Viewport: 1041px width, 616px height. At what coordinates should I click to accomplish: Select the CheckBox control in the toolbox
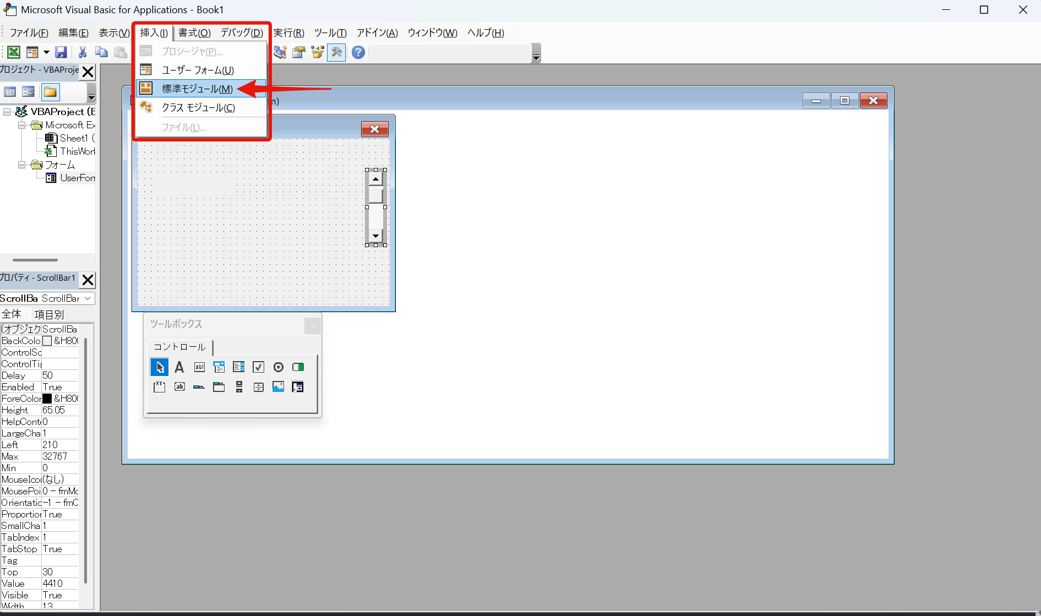click(x=258, y=367)
